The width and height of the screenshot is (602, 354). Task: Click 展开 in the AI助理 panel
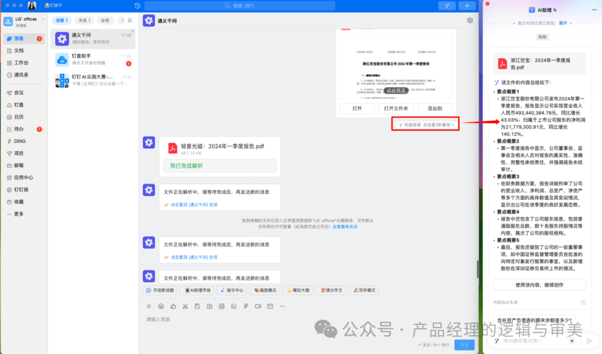click(563, 23)
